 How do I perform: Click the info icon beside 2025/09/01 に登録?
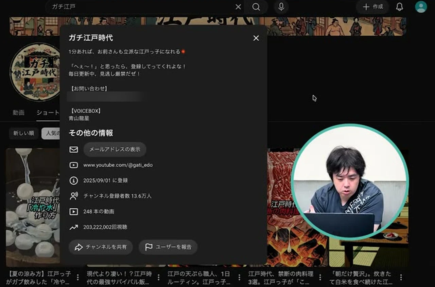(74, 180)
